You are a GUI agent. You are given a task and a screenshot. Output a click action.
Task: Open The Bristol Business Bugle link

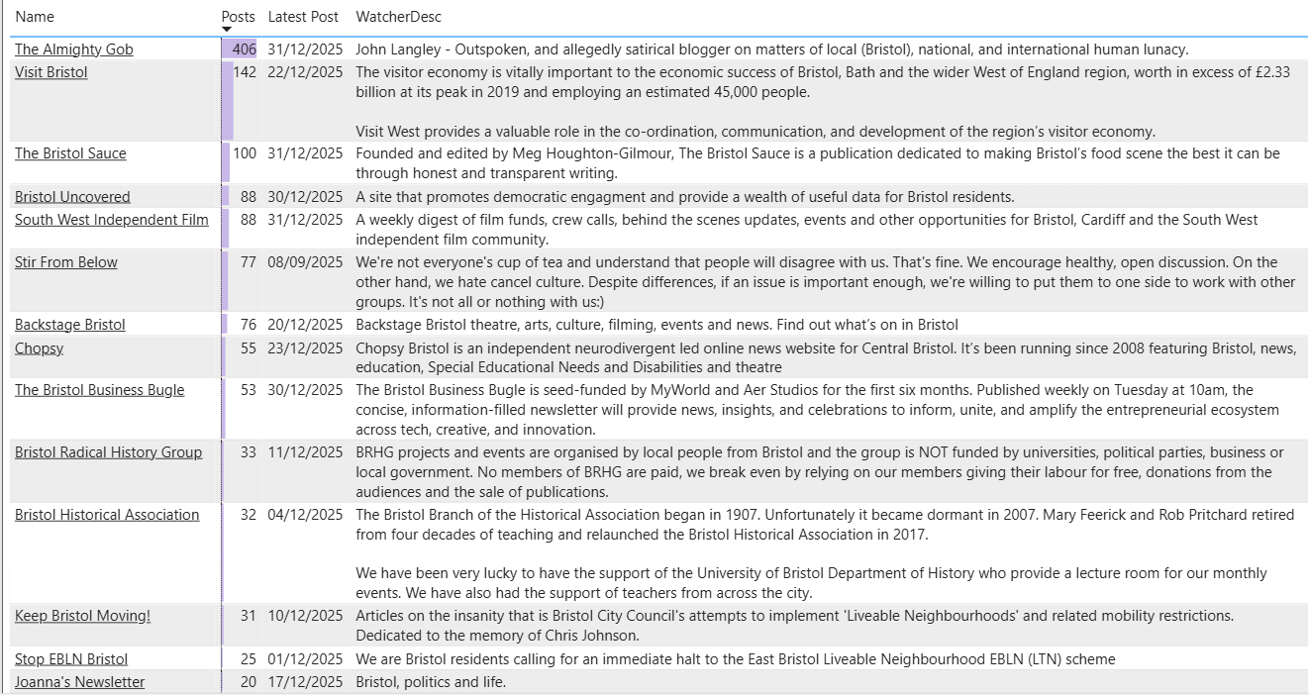click(x=99, y=390)
